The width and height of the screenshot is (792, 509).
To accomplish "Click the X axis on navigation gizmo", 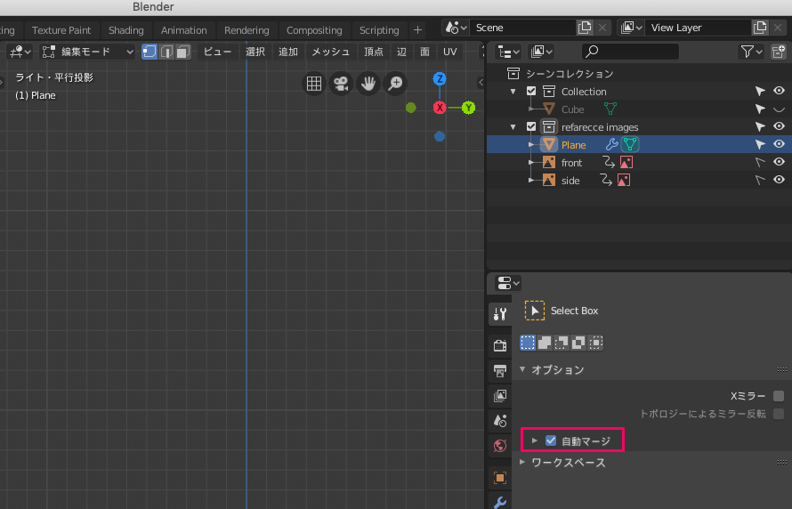I will pyautogui.click(x=440, y=108).
